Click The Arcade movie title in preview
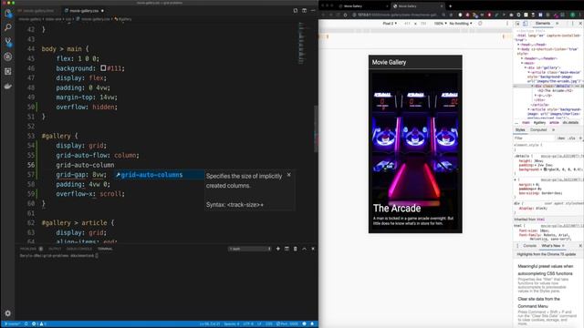Screen dimensions: 584x328 [x=397, y=209]
